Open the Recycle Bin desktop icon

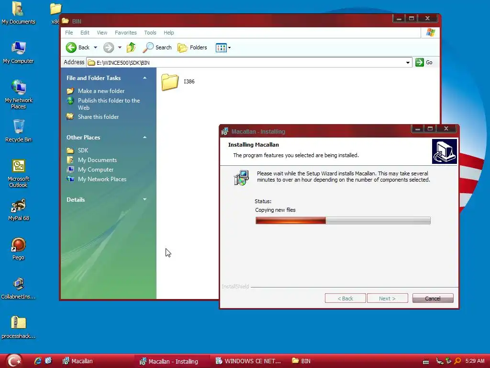(19, 131)
